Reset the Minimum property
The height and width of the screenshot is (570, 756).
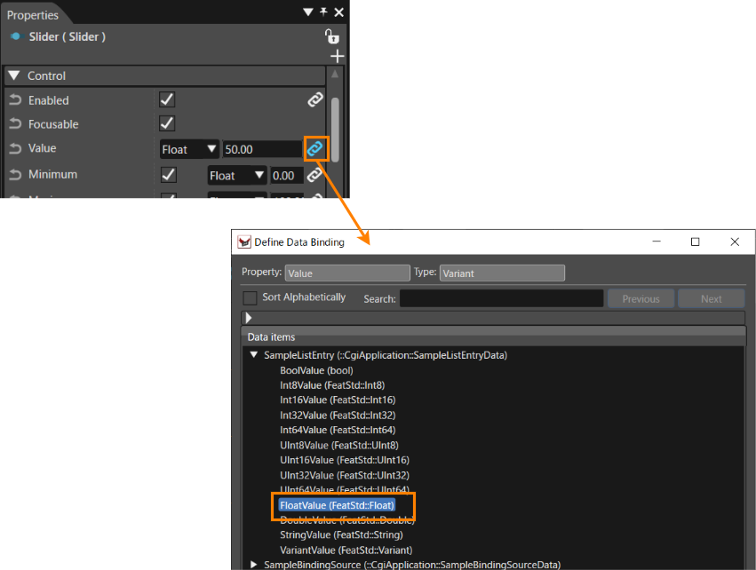(15, 174)
